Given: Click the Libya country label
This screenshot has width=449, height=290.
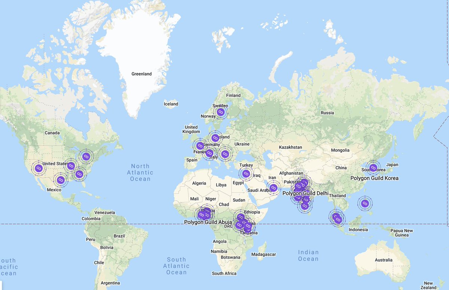Looking at the screenshot, I should (221, 185).
